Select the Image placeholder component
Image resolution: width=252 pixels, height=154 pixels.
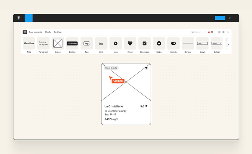click(58, 44)
